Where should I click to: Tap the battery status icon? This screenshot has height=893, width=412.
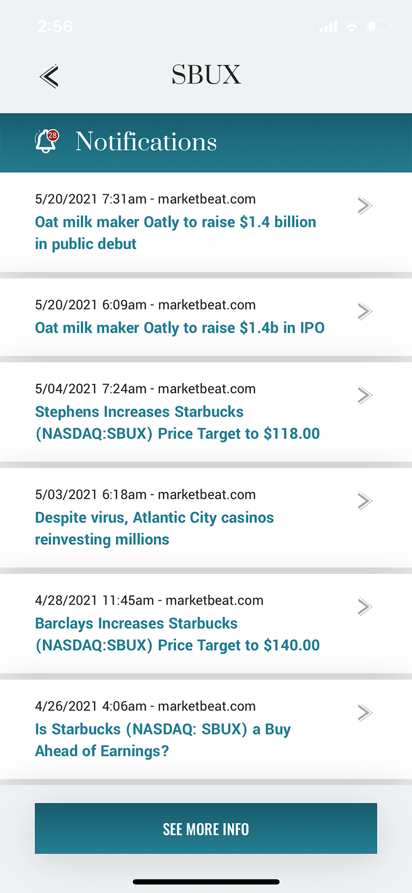coord(379,26)
